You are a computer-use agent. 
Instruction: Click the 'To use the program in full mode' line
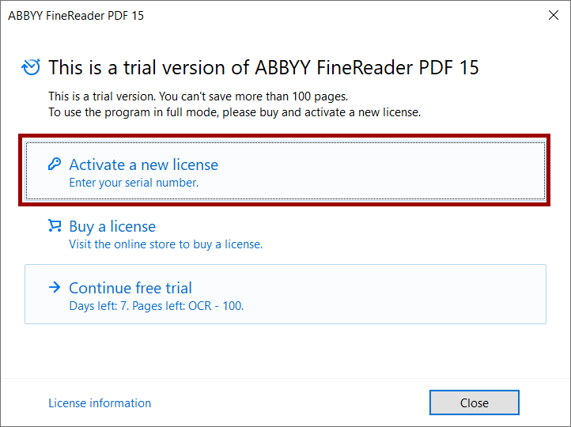[x=235, y=112]
